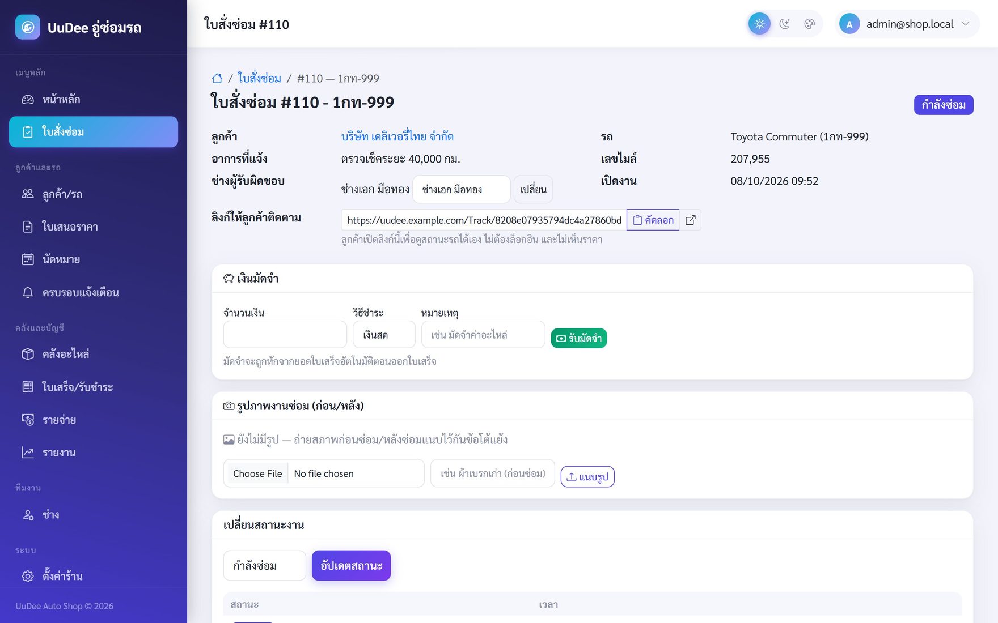
Task: Open the ช่างเอก มือทอง mechanic dropdown
Action: point(462,190)
